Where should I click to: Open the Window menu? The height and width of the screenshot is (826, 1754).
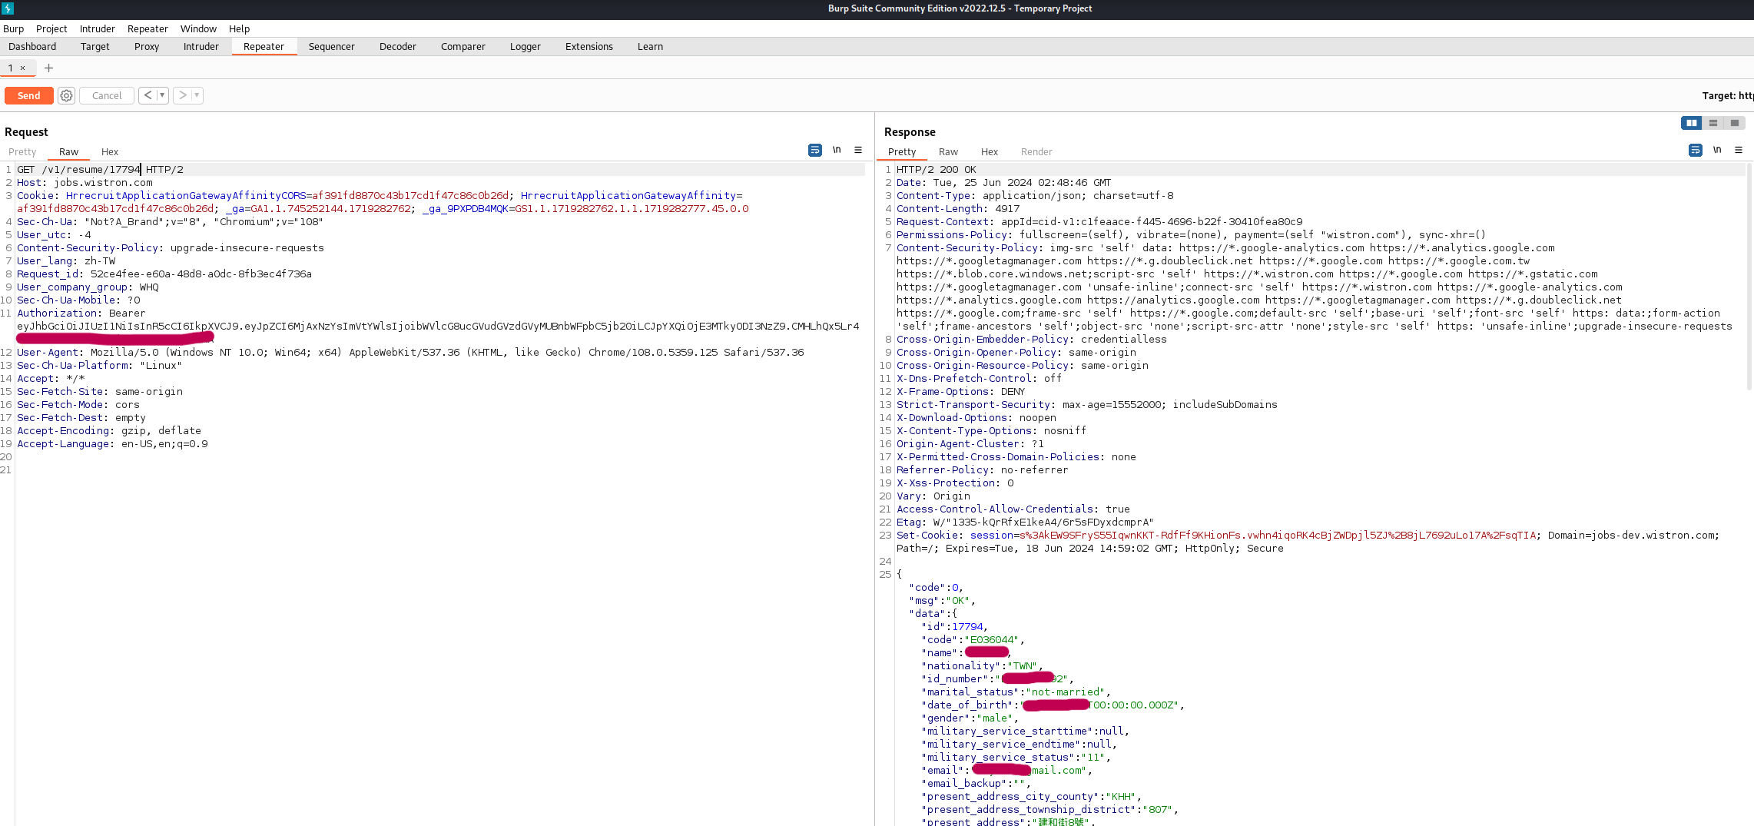point(198,28)
